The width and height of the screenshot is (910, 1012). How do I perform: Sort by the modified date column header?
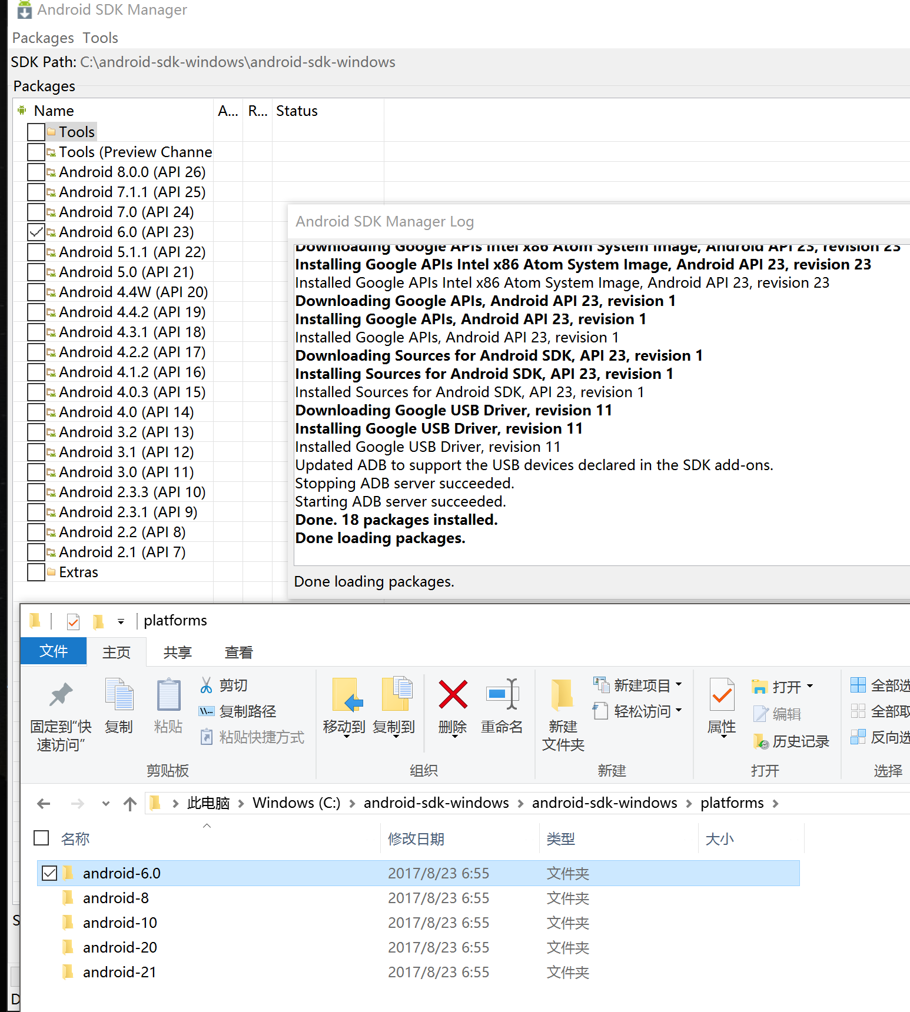point(416,838)
